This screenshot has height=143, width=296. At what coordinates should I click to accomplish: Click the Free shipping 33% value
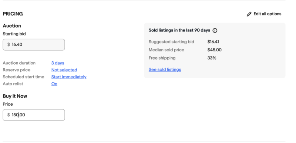pos(212,58)
